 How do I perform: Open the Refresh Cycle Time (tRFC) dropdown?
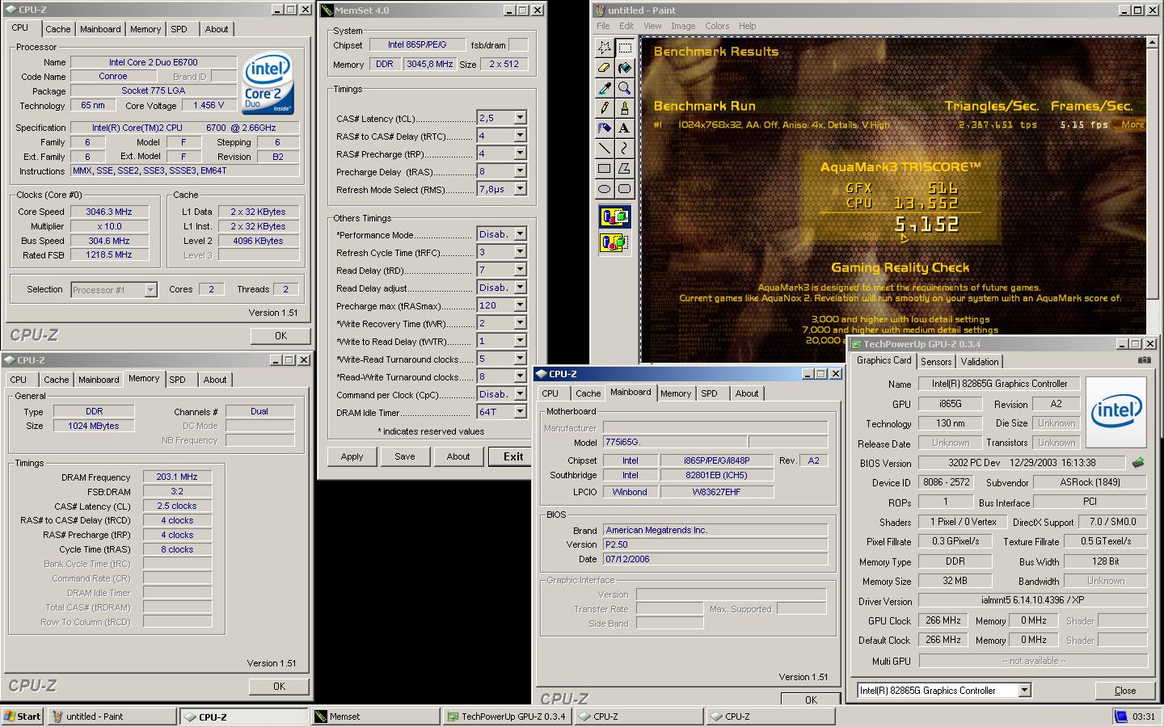point(520,252)
